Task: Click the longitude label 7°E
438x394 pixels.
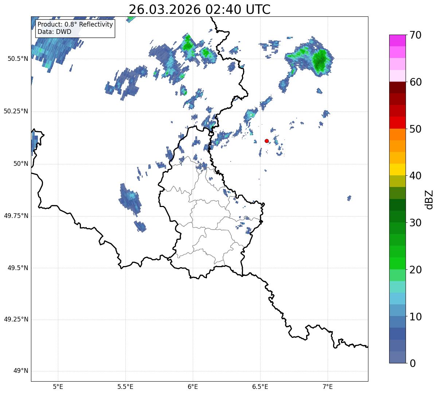Action: point(328,386)
